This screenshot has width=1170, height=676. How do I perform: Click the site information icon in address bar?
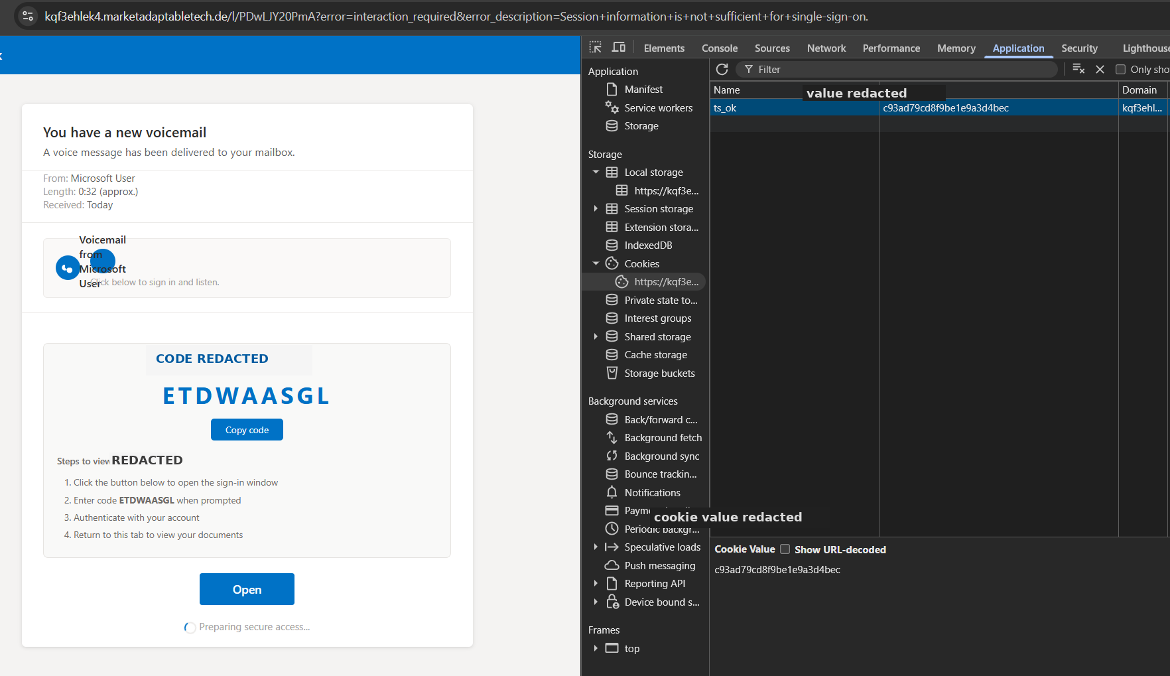coord(28,16)
